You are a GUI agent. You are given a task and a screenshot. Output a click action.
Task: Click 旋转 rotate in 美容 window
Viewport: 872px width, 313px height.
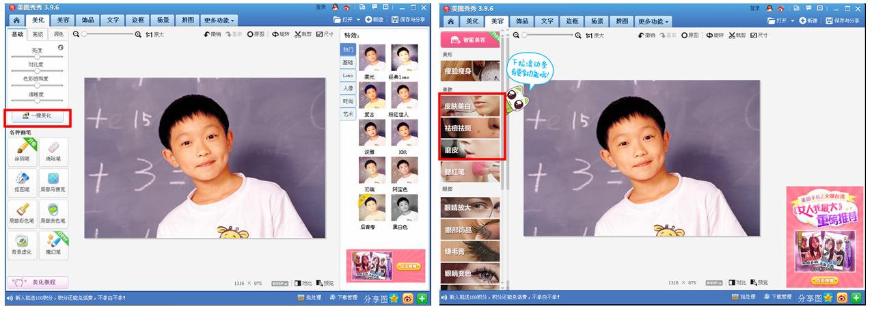tap(716, 34)
